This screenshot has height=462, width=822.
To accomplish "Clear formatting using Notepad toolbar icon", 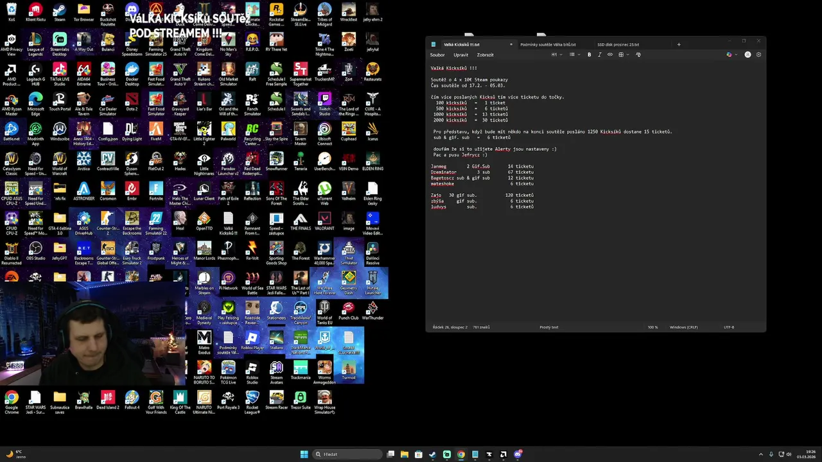I will pyautogui.click(x=638, y=55).
